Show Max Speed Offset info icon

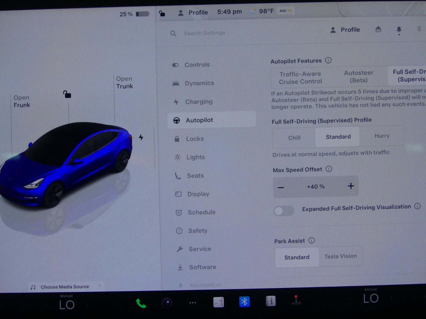coord(329,169)
